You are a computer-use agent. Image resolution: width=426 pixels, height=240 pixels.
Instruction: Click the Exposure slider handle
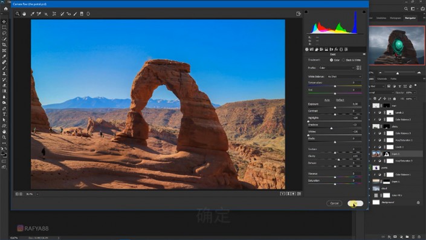tap(335, 108)
